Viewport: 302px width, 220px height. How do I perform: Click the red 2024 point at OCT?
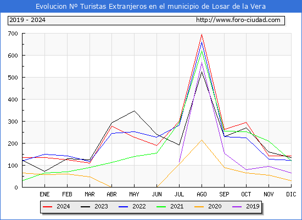pos(246,122)
